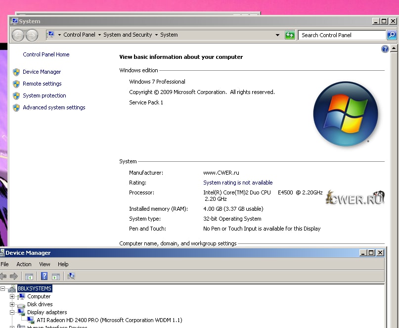
Task: Click the System window title bar icon
Action: 15,21
